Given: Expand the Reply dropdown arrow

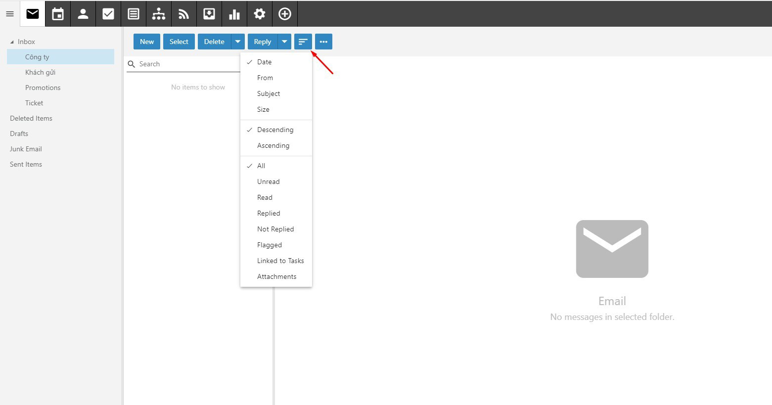Looking at the screenshot, I should coord(284,42).
